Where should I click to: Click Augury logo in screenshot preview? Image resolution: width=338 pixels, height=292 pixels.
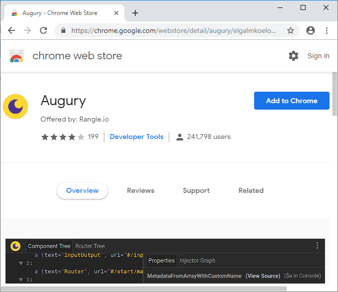tap(15, 246)
